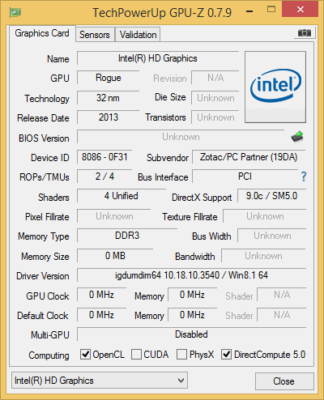Toggle the CUDA checkbox
This screenshot has height=400, width=324.
pos(136,355)
